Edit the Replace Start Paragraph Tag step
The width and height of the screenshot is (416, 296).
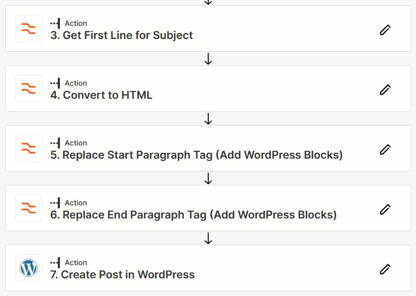pos(385,150)
